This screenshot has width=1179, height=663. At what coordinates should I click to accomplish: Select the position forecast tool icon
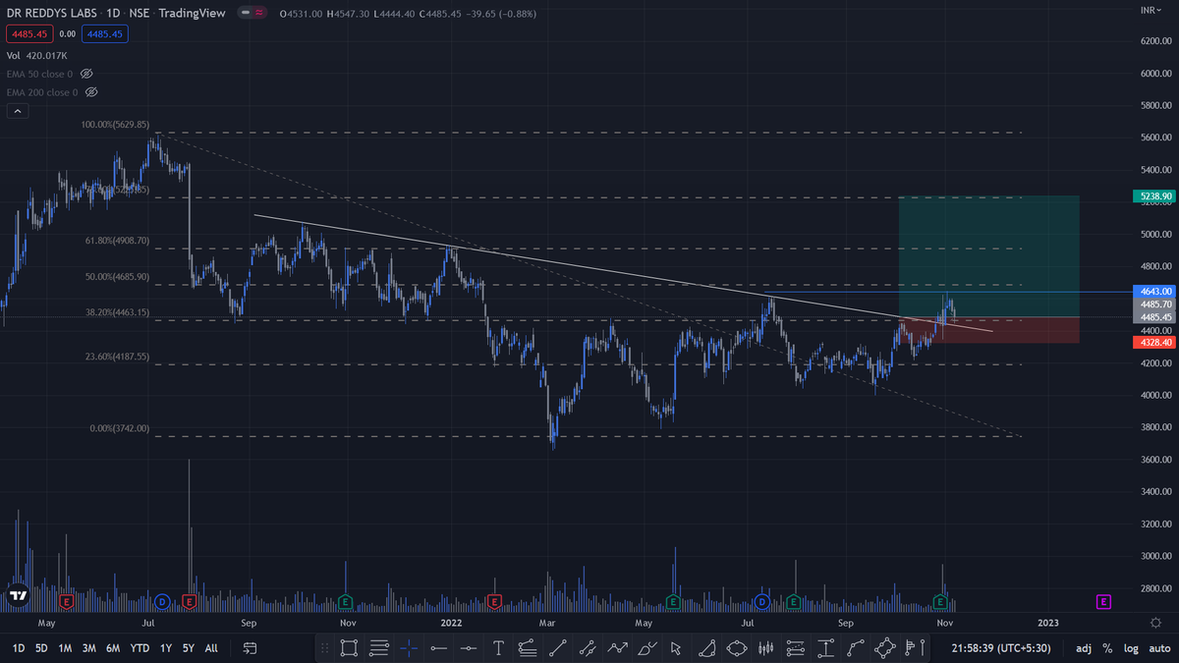click(x=796, y=647)
